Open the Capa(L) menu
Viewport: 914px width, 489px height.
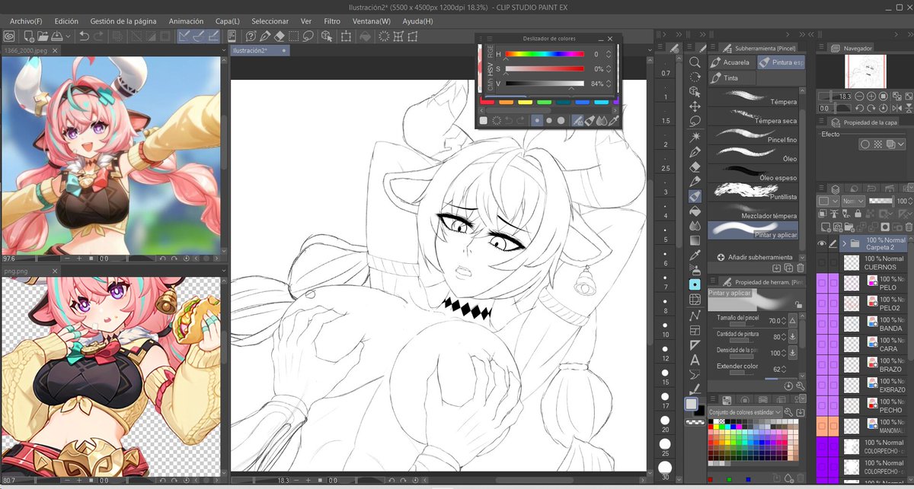[x=227, y=21]
